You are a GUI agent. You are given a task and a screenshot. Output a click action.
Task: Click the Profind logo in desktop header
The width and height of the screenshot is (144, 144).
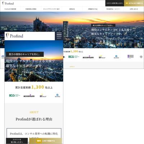[x=8, y=3]
